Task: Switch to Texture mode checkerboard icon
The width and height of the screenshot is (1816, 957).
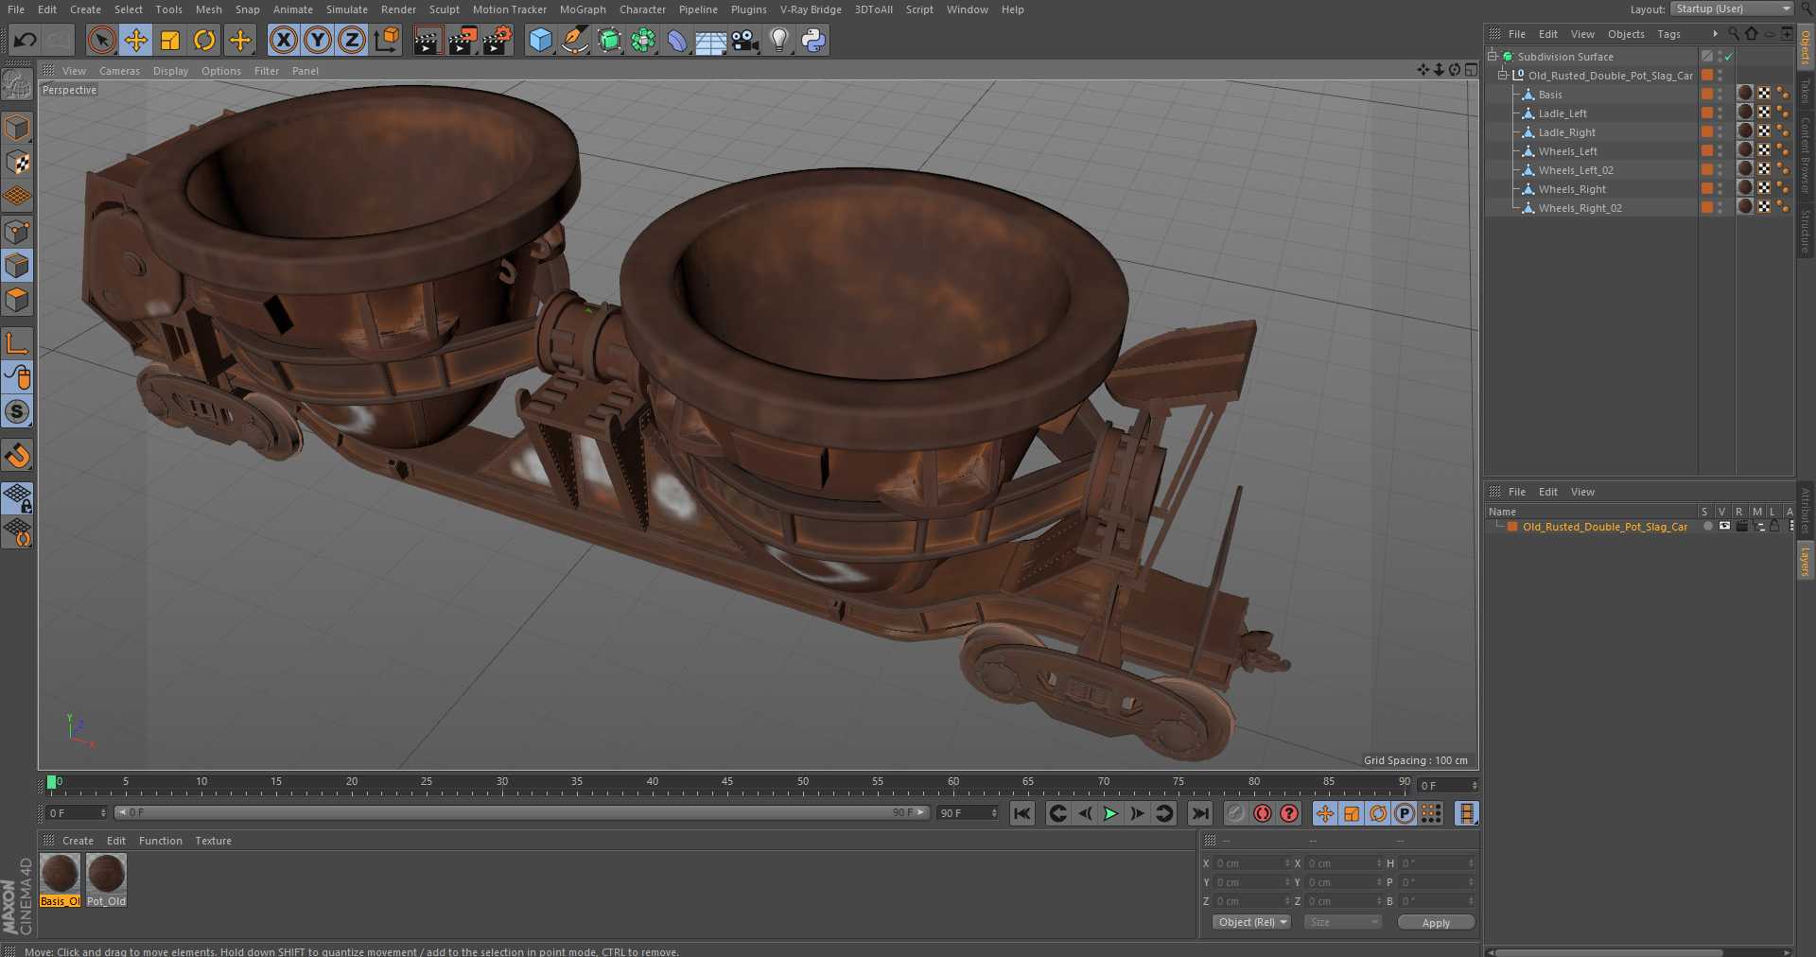Action: tap(17, 162)
